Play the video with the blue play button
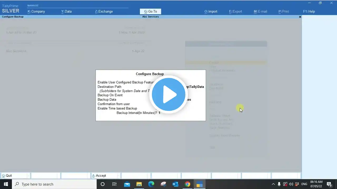337x189 pixels. (168, 94)
